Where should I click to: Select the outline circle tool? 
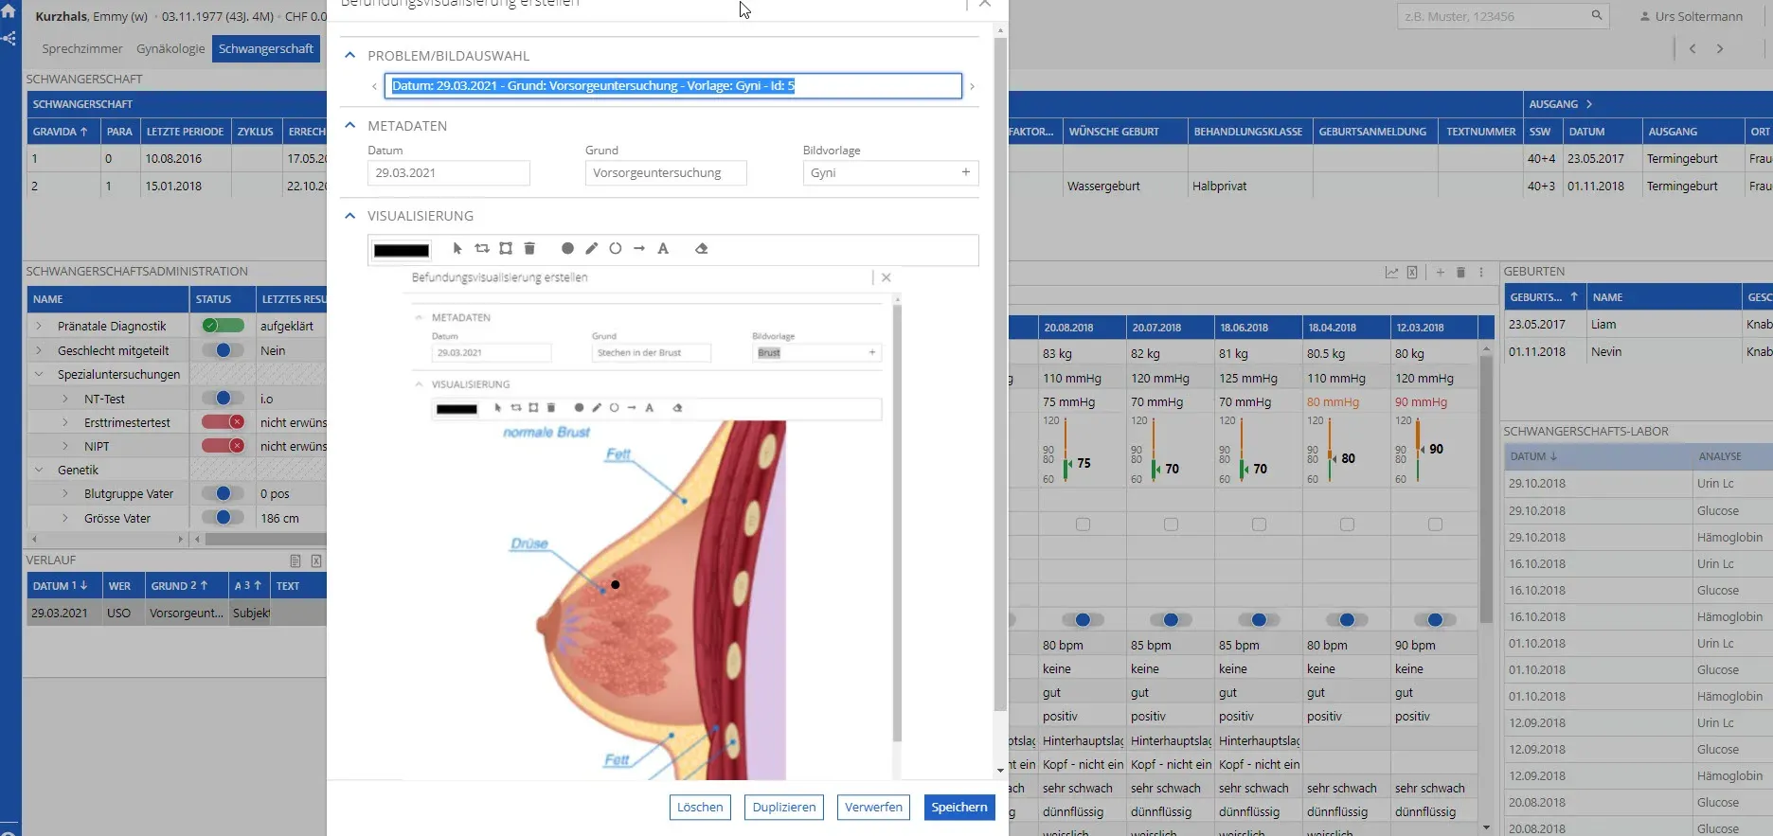616,249
